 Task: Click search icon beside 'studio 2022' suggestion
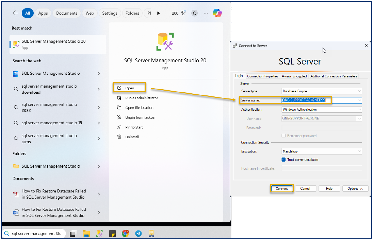[x=16, y=107]
